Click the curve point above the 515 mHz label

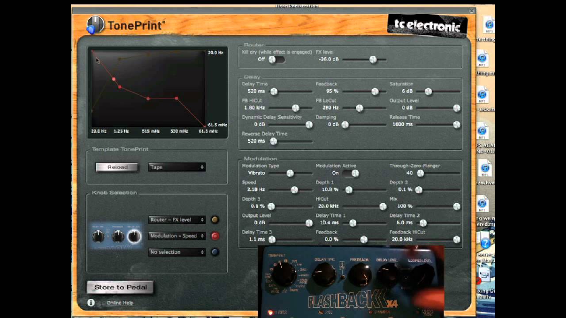pos(148,98)
